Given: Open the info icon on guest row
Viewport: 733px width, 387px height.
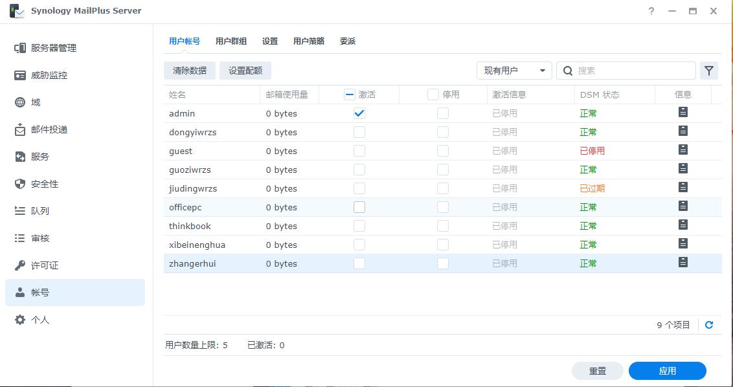Looking at the screenshot, I should tap(682, 149).
